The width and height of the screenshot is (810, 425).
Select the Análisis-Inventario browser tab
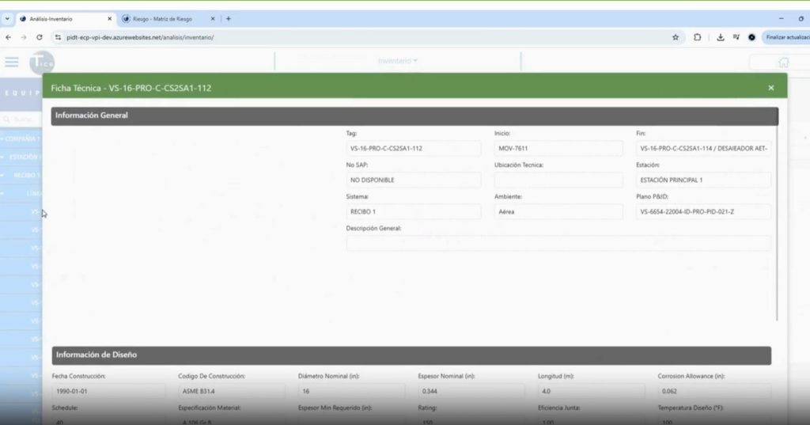[63, 18]
